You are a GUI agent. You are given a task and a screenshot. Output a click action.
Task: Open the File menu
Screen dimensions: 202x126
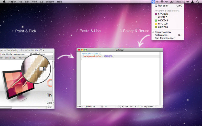[x=20, y=2]
